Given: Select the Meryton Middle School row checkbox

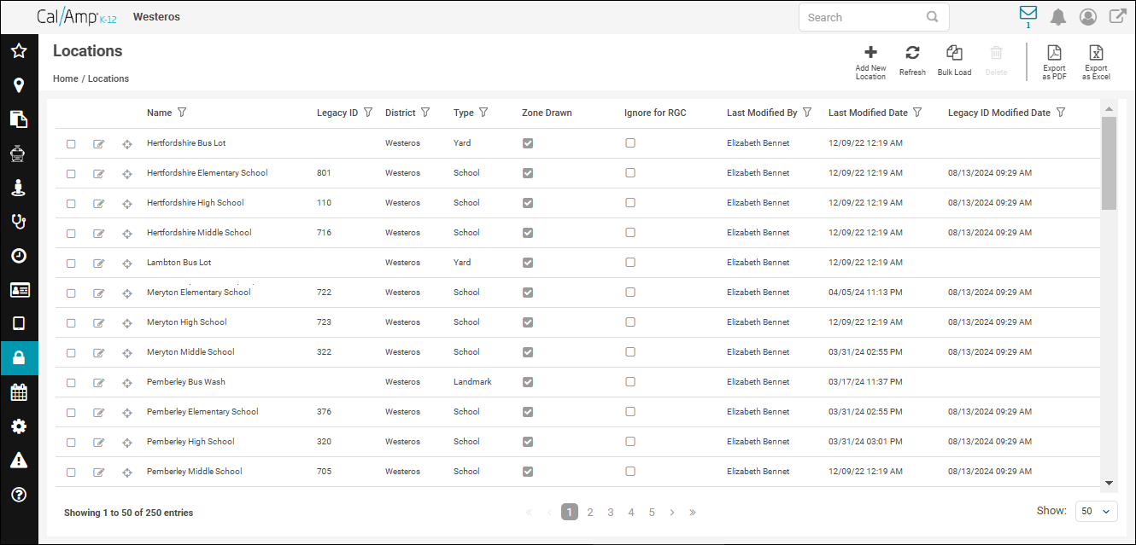Looking at the screenshot, I should [71, 353].
